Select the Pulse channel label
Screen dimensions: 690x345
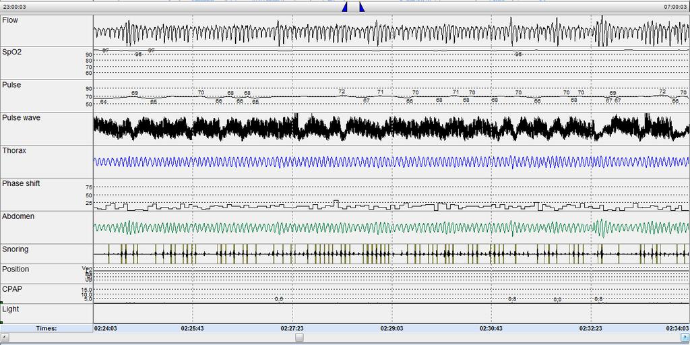pos(11,84)
